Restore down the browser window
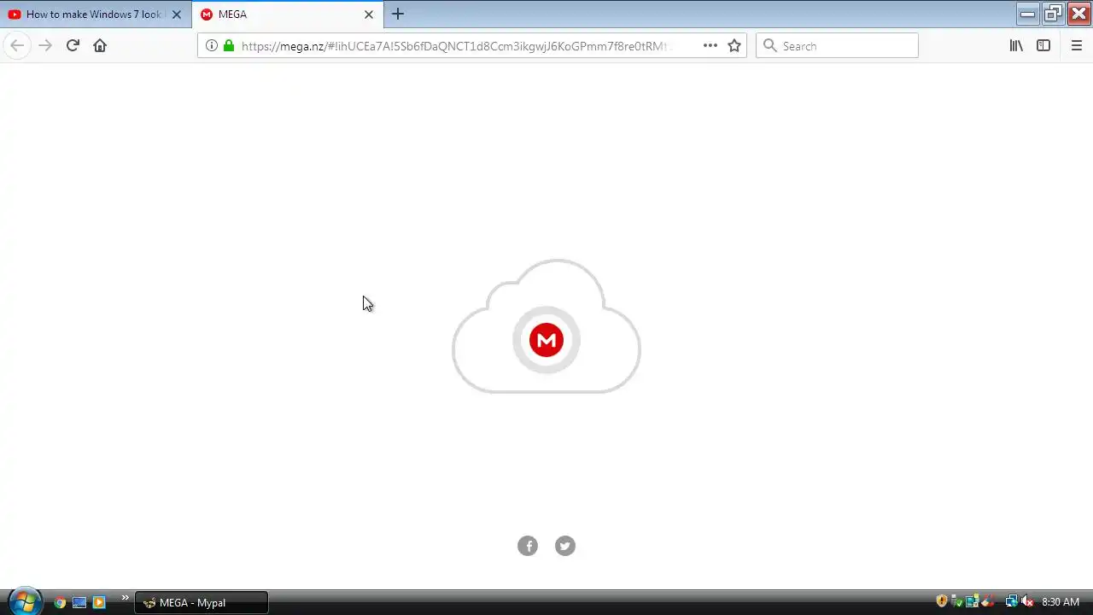Viewport: 1093px width, 615px height. [1053, 13]
